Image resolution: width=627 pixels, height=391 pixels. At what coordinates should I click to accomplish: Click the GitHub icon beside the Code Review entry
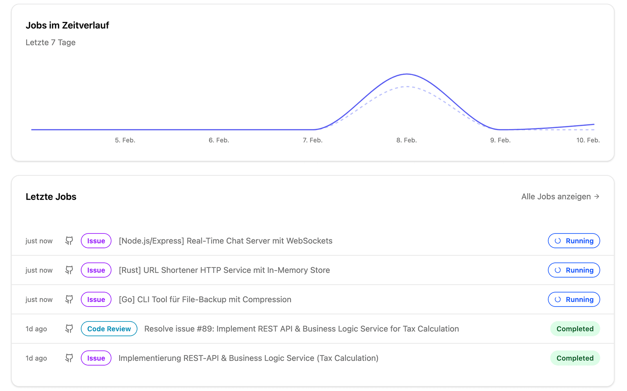pos(69,329)
